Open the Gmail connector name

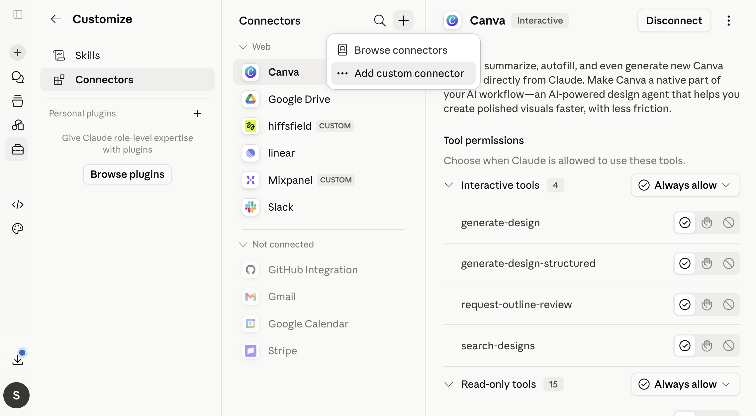282,297
